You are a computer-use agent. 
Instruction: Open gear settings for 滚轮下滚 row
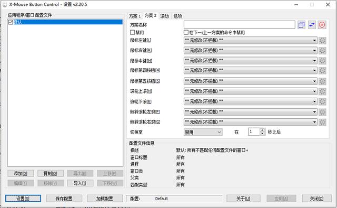pyautogui.click(x=322, y=101)
